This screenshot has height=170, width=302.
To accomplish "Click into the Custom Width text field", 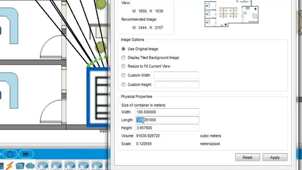I will click(x=176, y=75).
